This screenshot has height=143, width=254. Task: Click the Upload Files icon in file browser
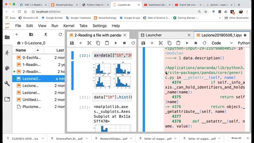[46, 35]
